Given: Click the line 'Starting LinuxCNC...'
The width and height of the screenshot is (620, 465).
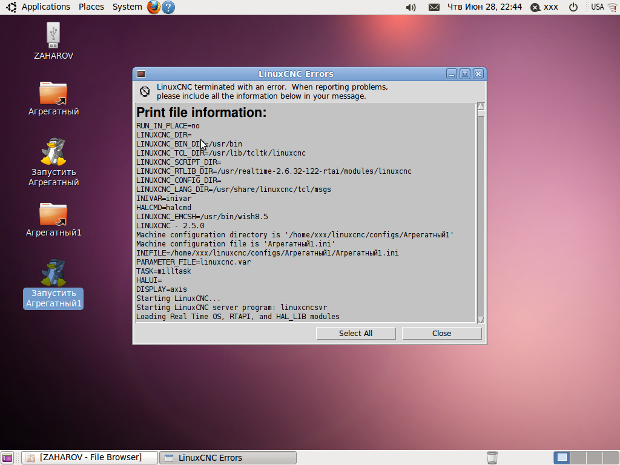Looking at the screenshot, I should (x=179, y=298).
